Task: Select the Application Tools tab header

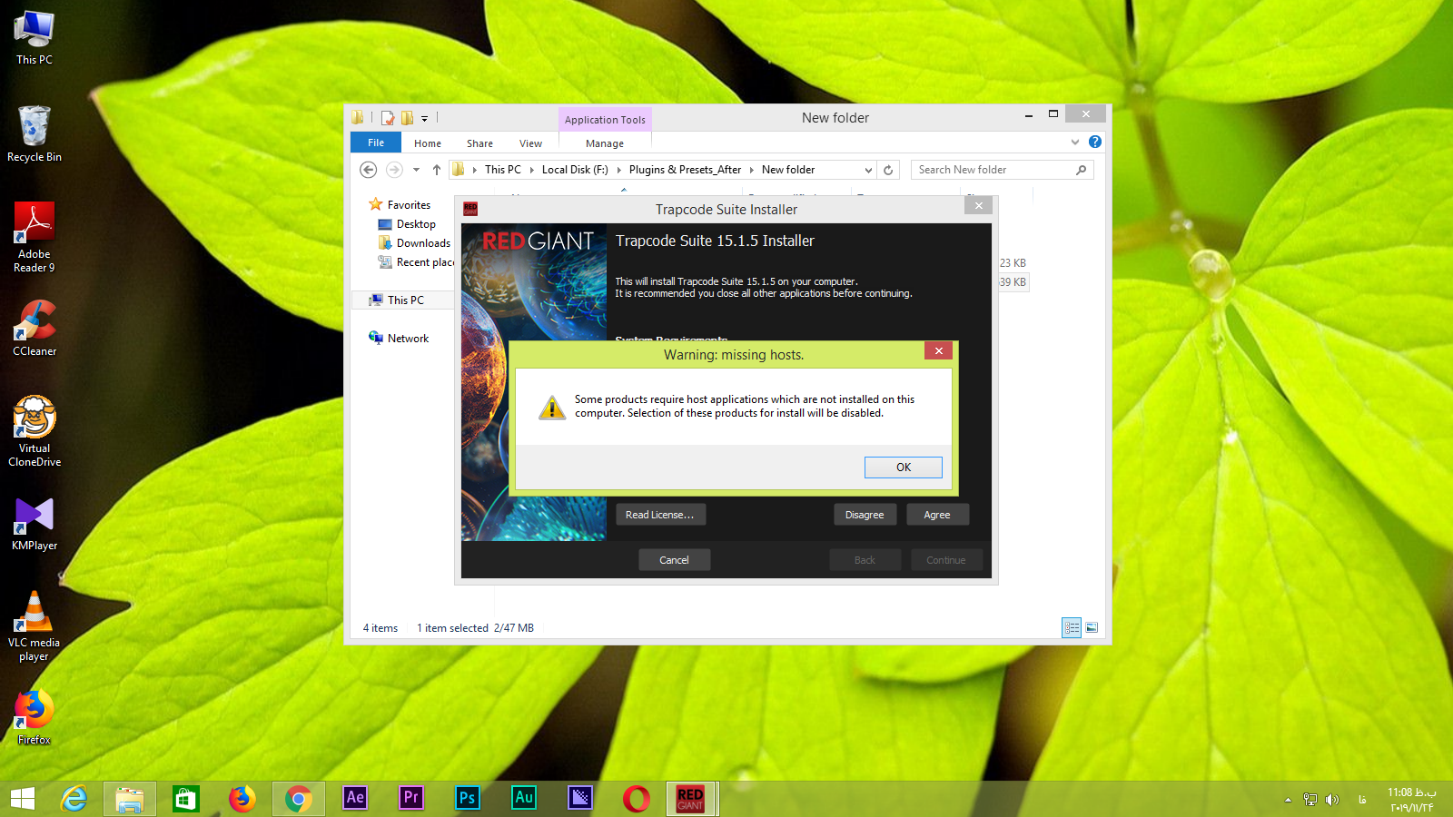Action: click(x=605, y=120)
